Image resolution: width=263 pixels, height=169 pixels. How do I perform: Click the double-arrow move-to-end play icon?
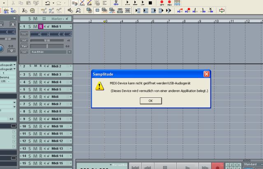(x=168, y=11)
